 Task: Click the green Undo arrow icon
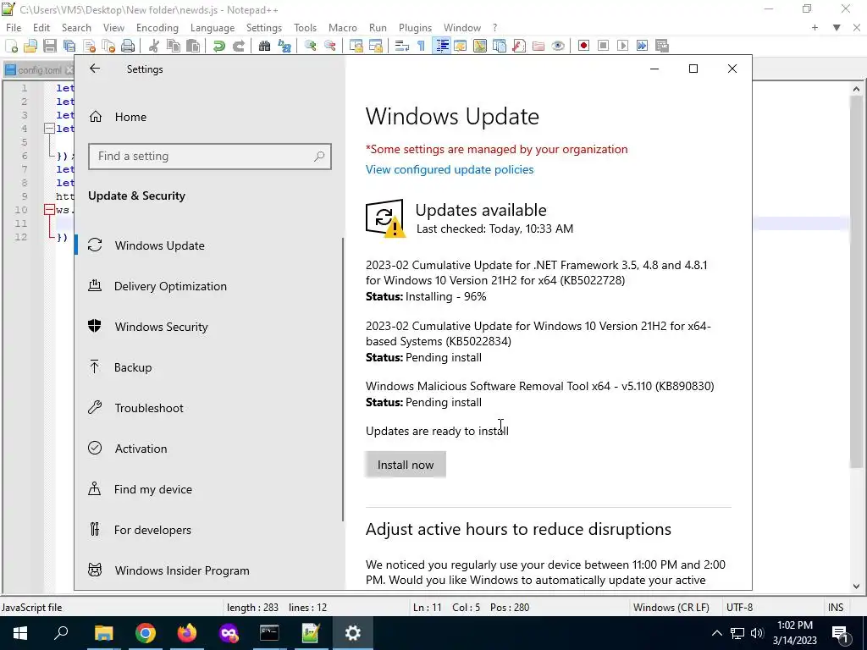219,46
